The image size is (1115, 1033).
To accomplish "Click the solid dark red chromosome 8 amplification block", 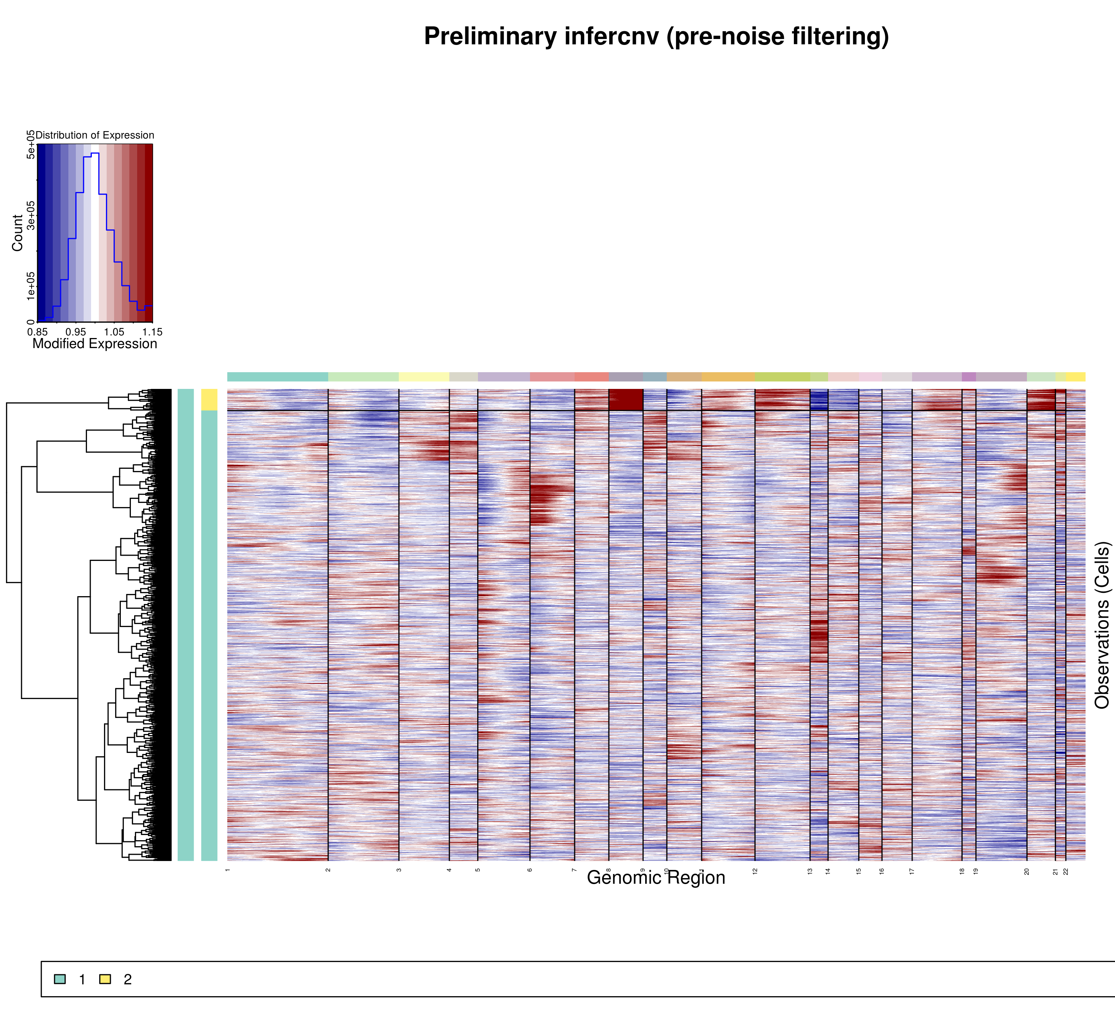I will pyautogui.click(x=626, y=400).
